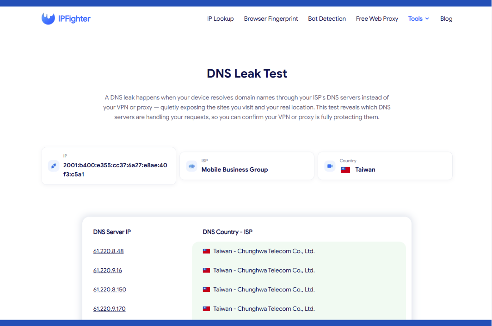The width and height of the screenshot is (492, 326).
Task: Click the DNS Server IP column header
Action: 112,232
